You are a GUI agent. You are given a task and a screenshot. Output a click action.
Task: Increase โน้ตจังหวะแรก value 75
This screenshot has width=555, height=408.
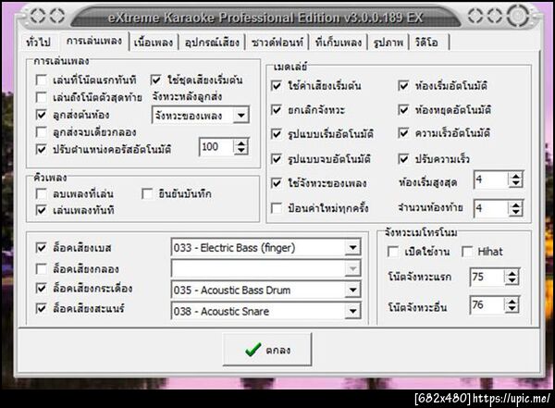point(512,274)
